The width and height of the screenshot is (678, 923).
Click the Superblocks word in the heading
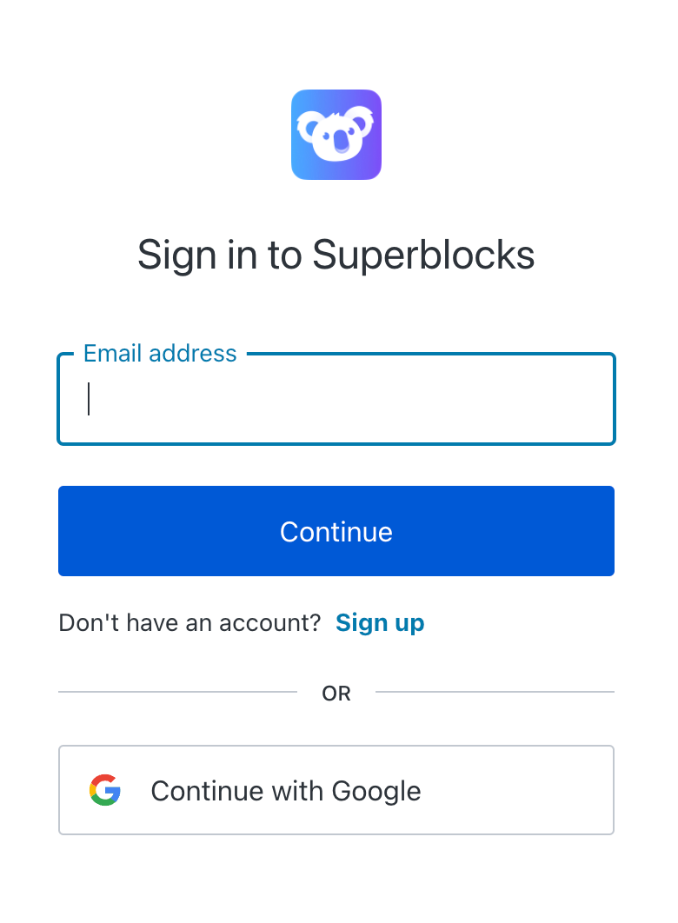point(423,255)
